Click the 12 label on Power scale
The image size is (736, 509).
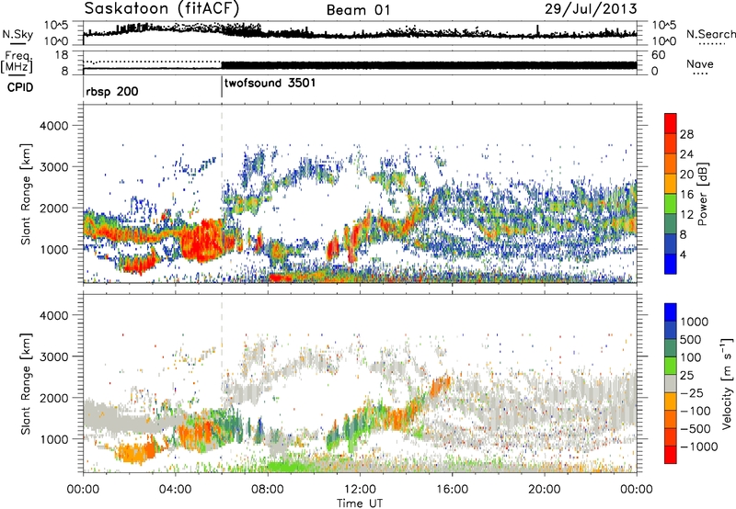point(686,215)
